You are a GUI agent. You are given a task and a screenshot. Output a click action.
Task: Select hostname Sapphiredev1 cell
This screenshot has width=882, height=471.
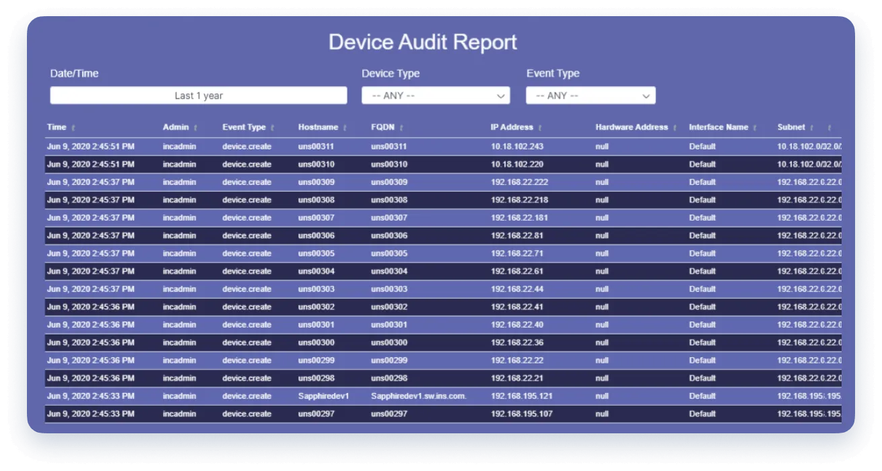click(324, 396)
